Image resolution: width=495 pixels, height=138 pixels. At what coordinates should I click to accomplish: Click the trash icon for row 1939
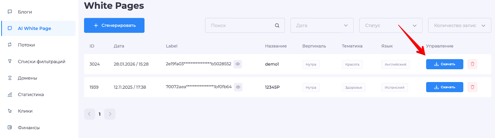[x=472, y=87]
